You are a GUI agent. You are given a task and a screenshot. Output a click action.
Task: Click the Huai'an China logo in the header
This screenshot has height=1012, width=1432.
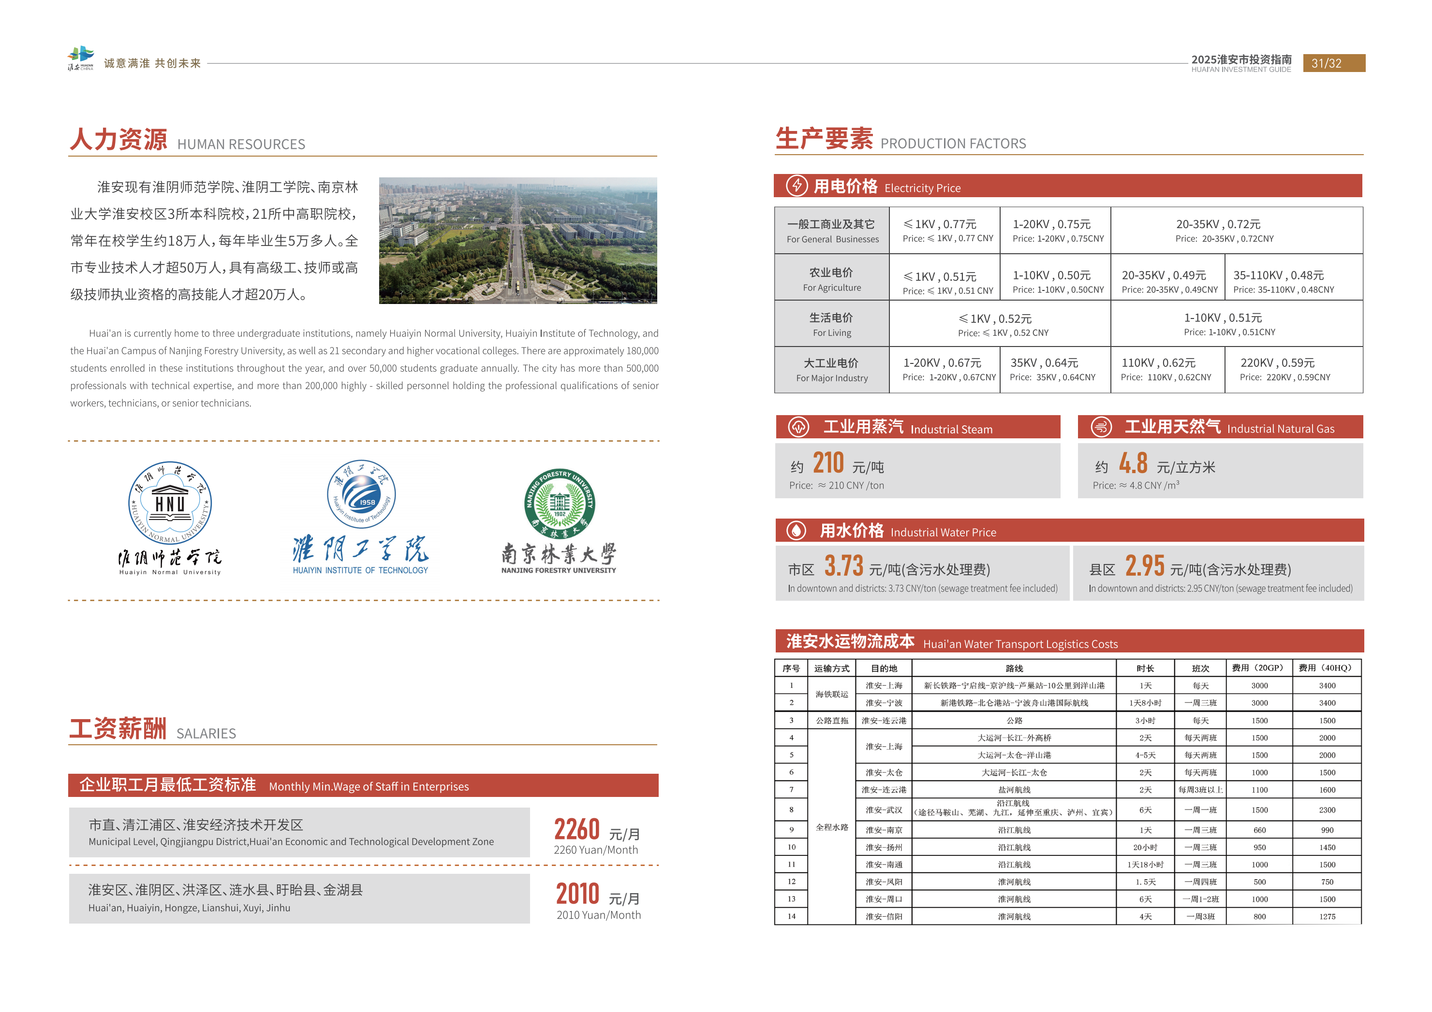point(80,58)
